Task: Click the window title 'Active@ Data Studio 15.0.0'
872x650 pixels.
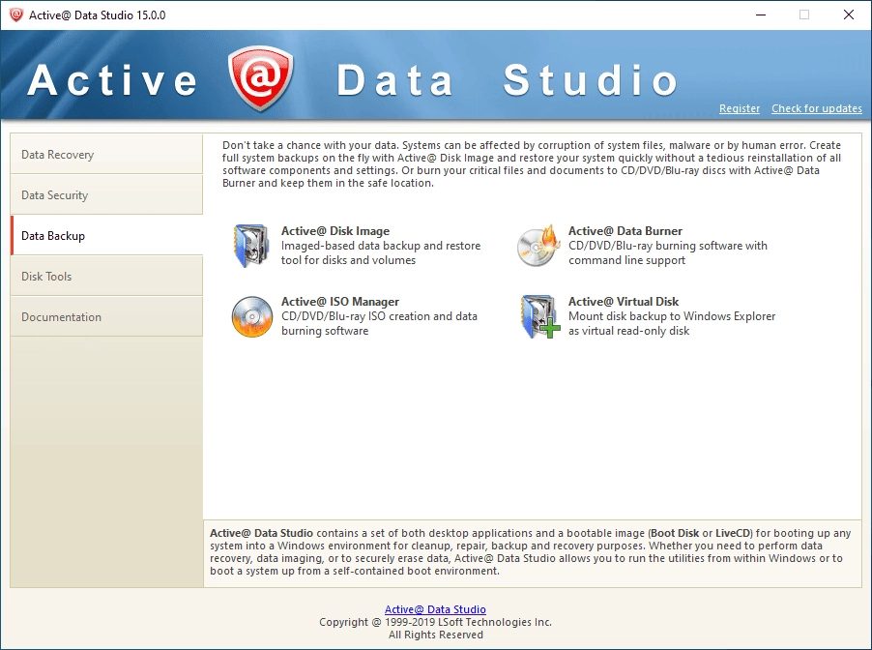Action: [98, 15]
